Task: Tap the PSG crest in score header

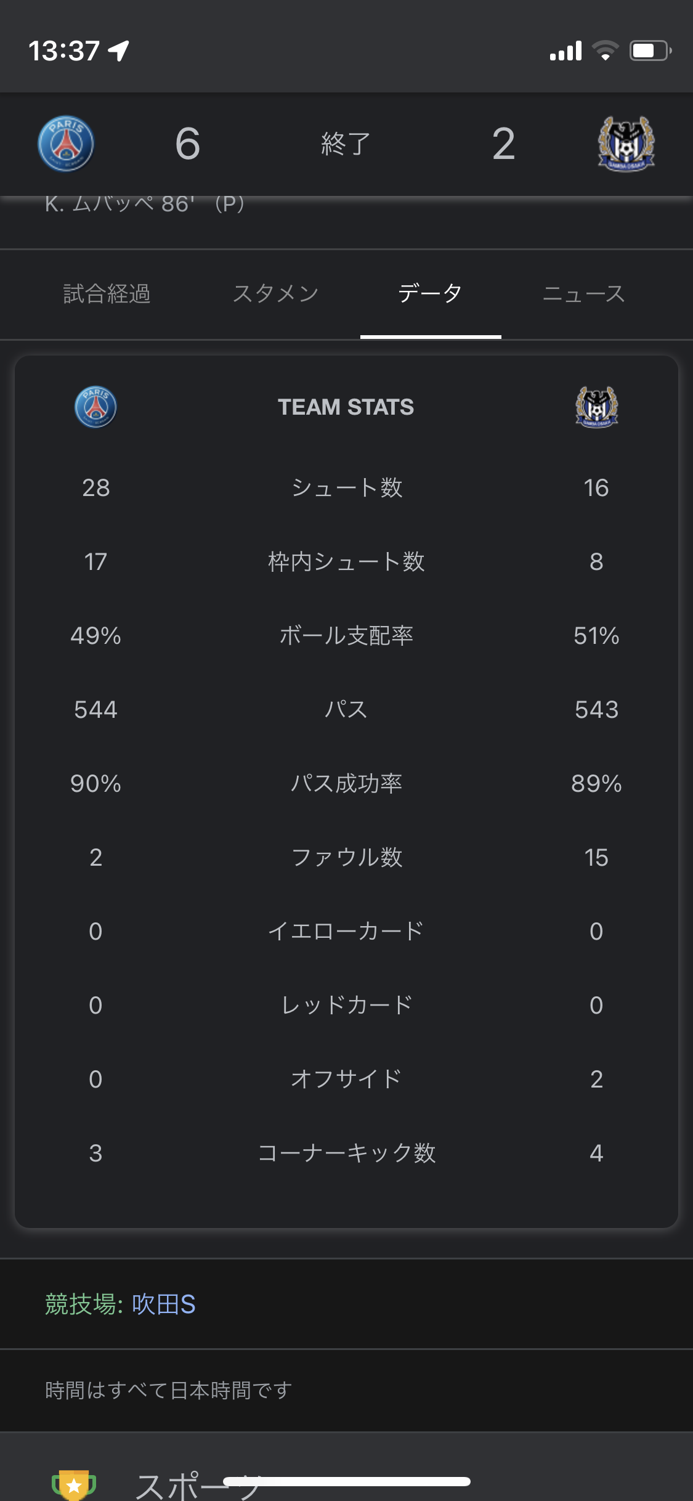Action: point(66,144)
